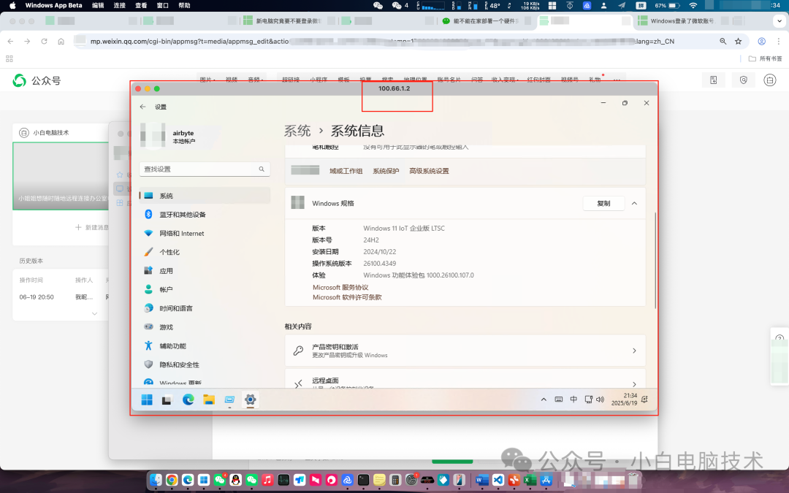Open 蓝牙和其他设备 in Settings sidebar
Viewport: 789px width, 493px height.
click(x=205, y=214)
